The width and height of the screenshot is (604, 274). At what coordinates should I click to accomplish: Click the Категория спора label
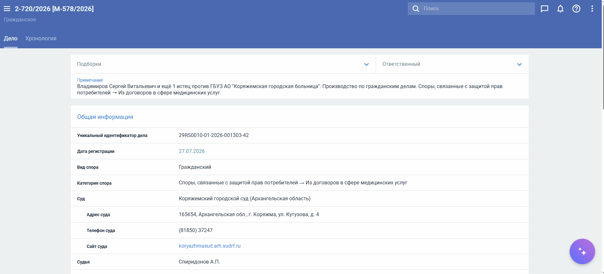coord(94,183)
